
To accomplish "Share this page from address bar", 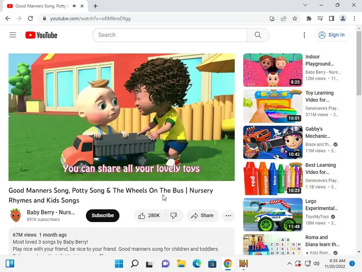I will pyautogui.click(x=284, y=18).
